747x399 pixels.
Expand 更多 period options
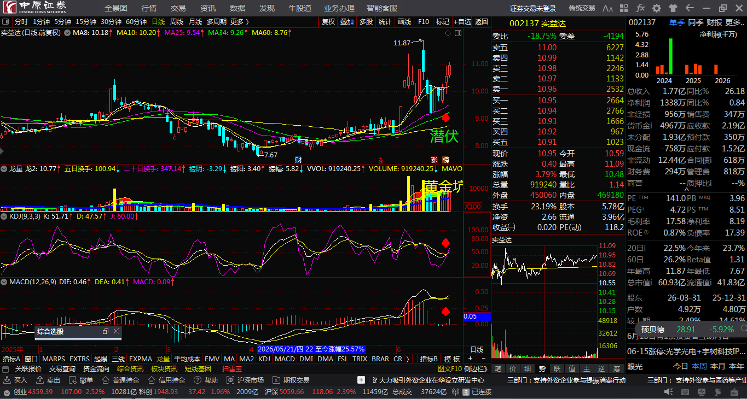pyautogui.click(x=240, y=22)
